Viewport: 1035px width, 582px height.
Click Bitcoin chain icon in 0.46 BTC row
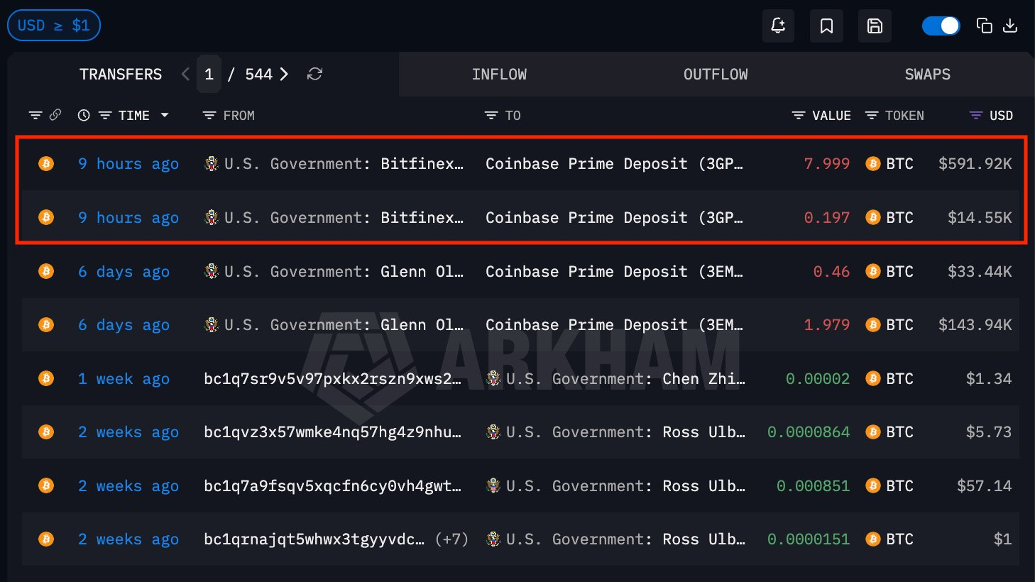coord(46,271)
